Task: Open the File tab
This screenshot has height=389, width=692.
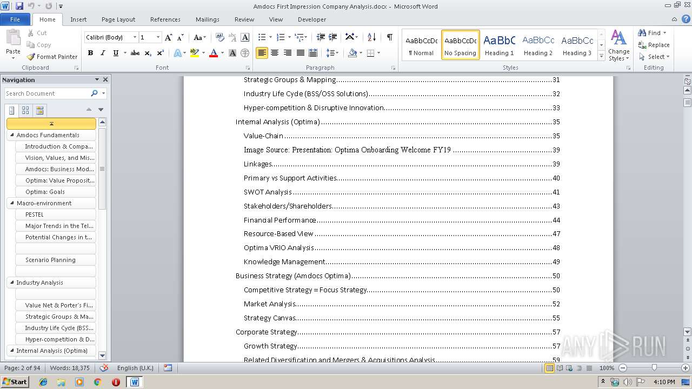Action: point(15,19)
